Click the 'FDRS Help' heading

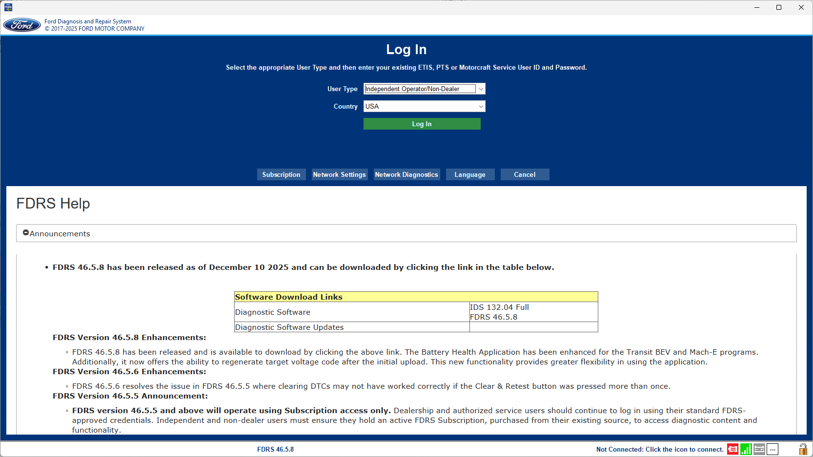click(53, 204)
